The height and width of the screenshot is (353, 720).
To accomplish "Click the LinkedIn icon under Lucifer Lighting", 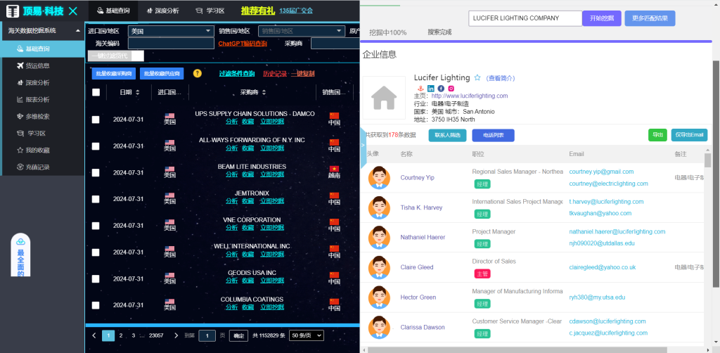I will click(x=431, y=88).
